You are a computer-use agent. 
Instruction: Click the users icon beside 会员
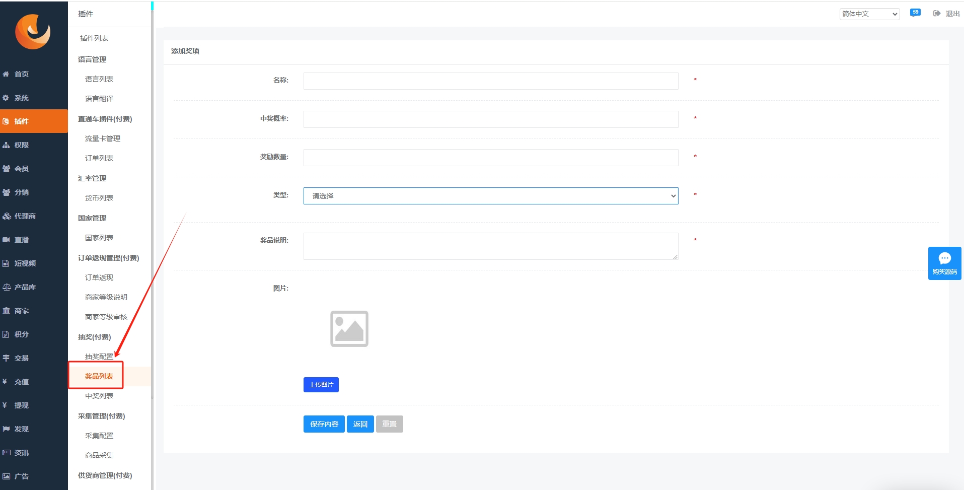point(6,169)
